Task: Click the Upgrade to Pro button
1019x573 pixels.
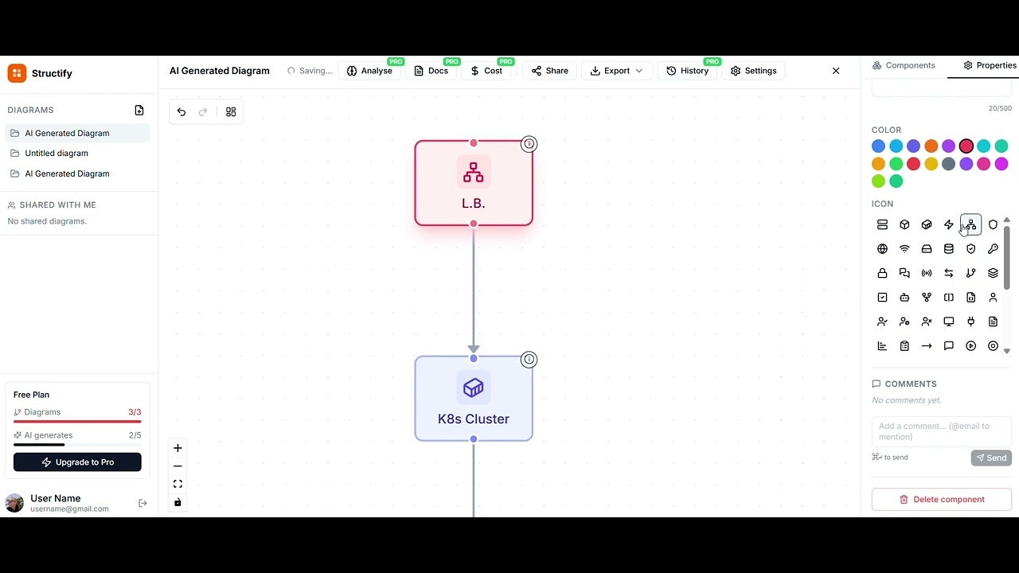Action: [x=77, y=462]
